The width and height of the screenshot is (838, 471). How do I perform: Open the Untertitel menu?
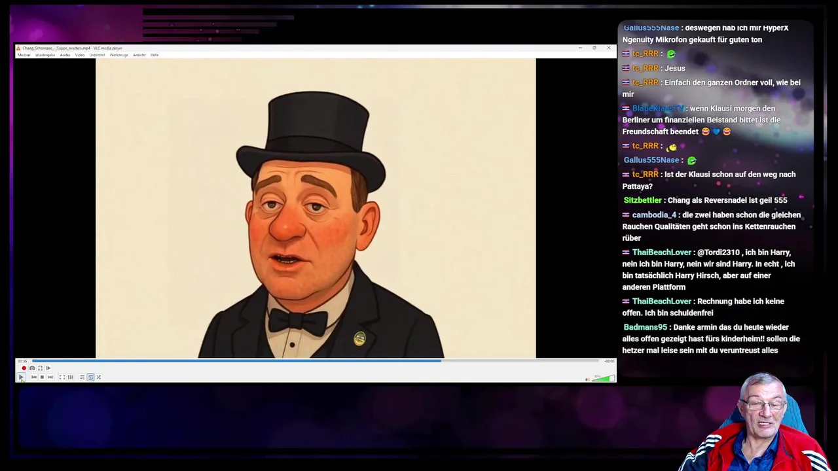(97, 55)
